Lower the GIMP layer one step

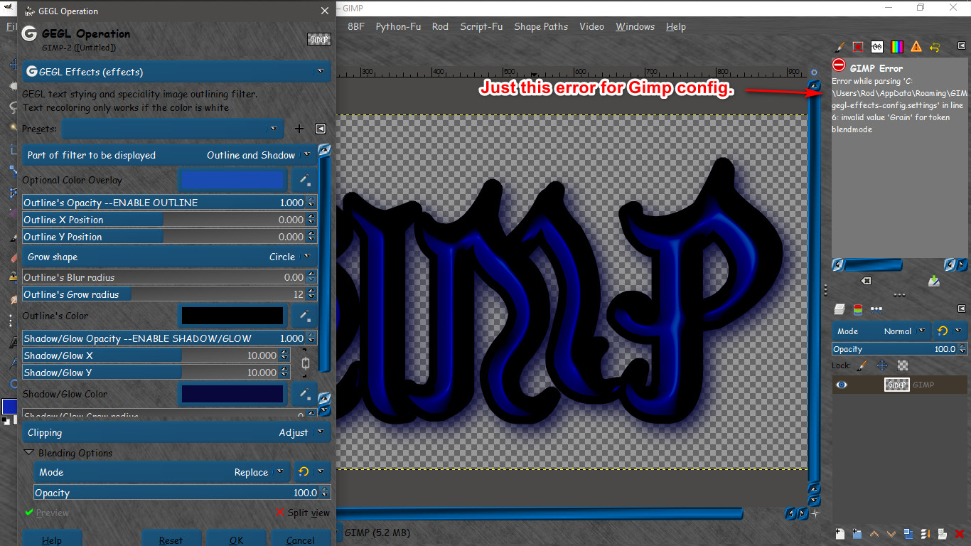tap(891, 534)
